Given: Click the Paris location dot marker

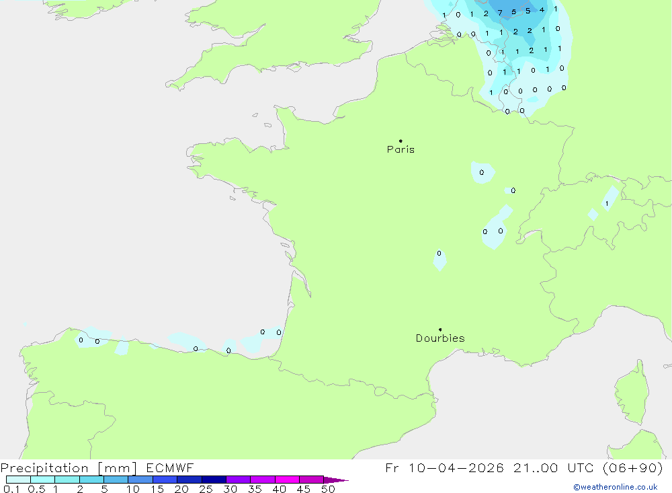Looking at the screenshot, I should click(401, 141).
